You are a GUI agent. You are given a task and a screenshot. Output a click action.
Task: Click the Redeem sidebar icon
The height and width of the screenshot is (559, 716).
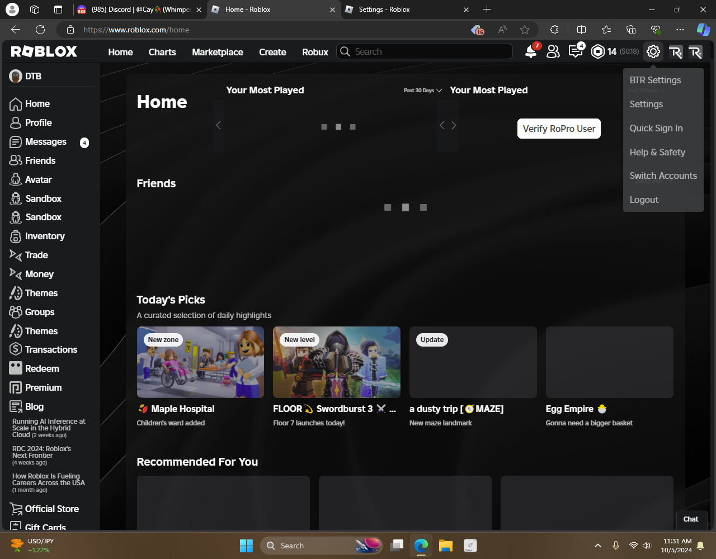pyautogui.click(x=16, y=369)
